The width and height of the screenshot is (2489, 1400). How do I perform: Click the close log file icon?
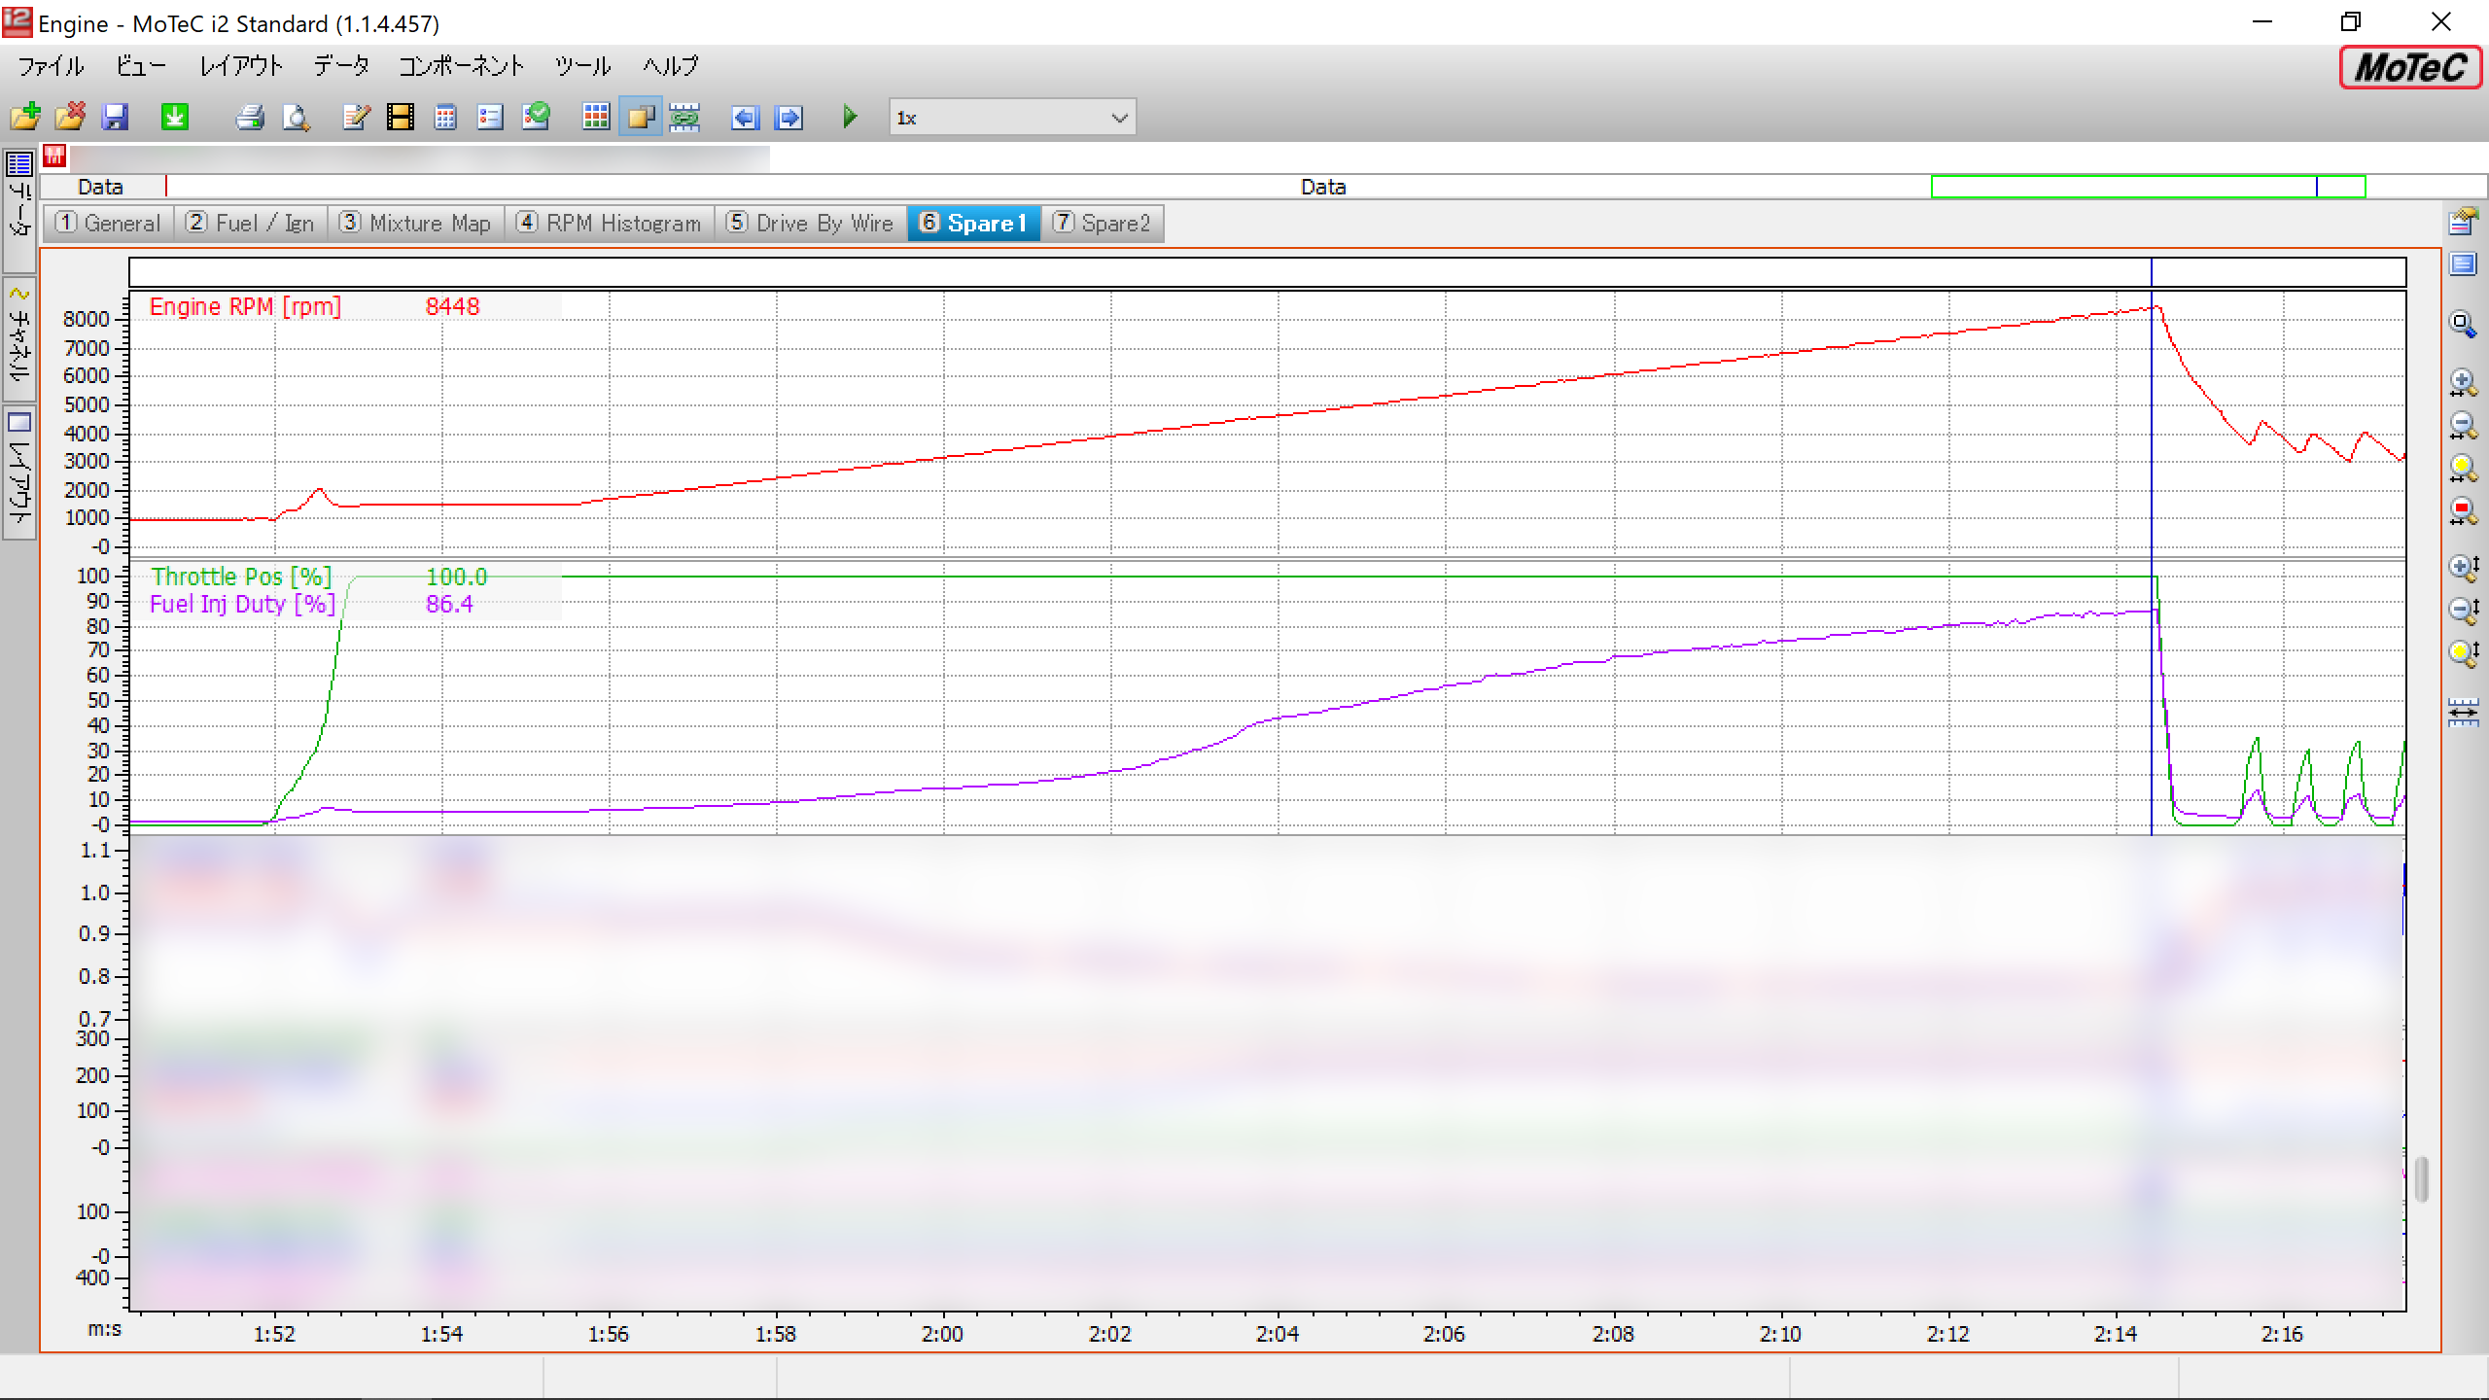pyautogui.click(x=70, y=118)
